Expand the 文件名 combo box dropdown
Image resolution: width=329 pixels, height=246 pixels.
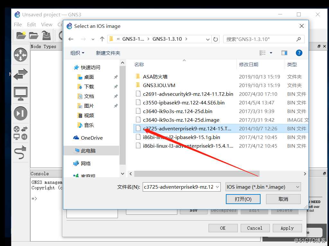coord(218,187)
